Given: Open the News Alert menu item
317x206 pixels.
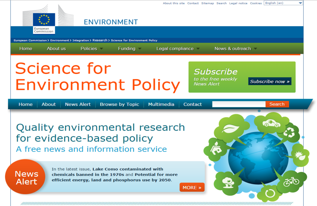Looking at the screenshot, I should pos(78,104).
